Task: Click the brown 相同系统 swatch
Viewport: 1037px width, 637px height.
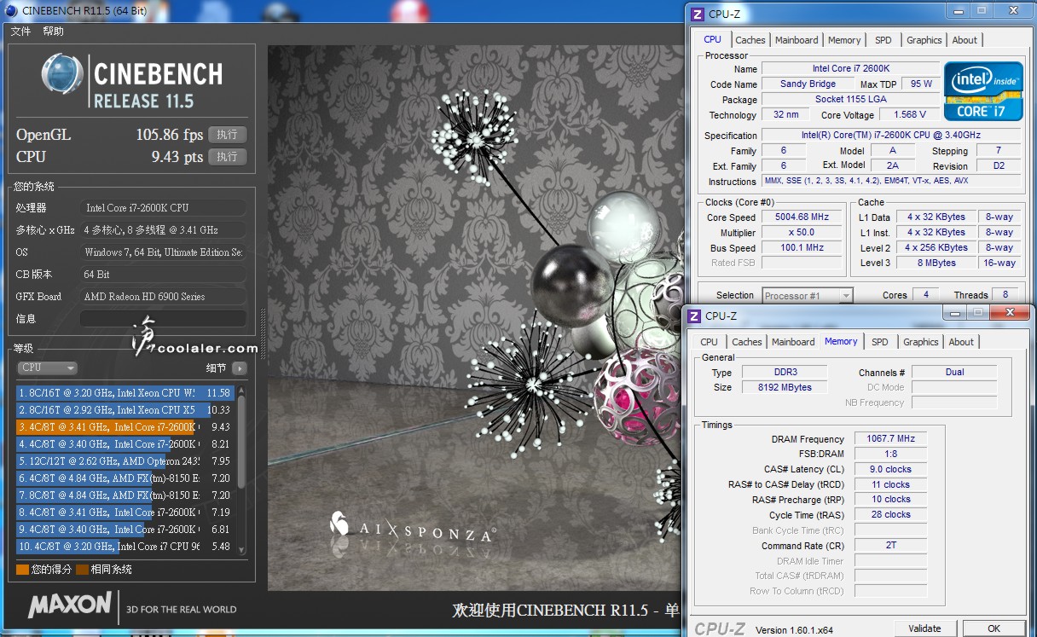Action: pos(82,570)
